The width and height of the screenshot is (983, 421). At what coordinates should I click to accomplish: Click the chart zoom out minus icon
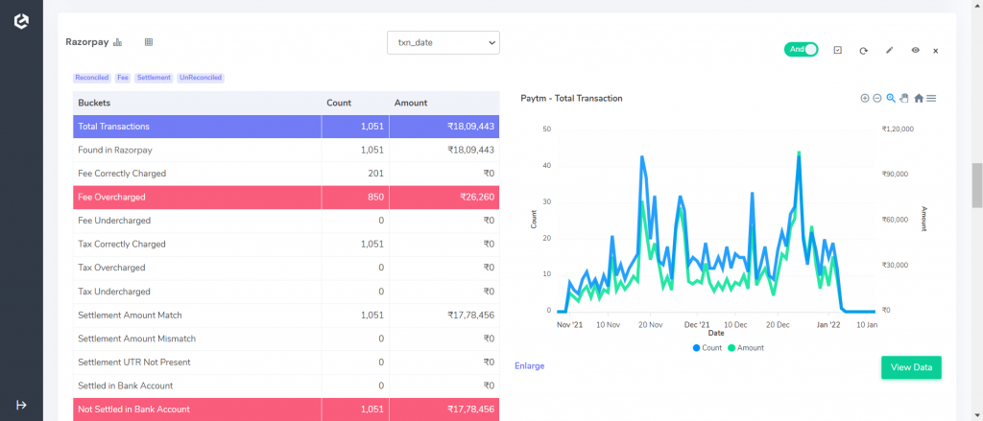877,99
